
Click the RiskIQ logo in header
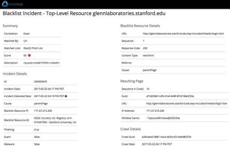tap(12, 4)
